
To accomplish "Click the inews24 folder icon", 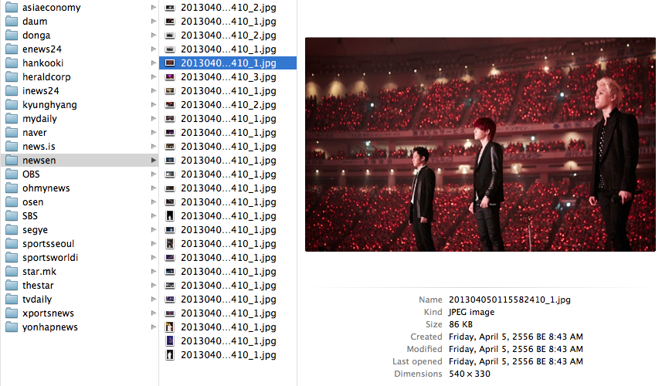I will tap(12, 90).
